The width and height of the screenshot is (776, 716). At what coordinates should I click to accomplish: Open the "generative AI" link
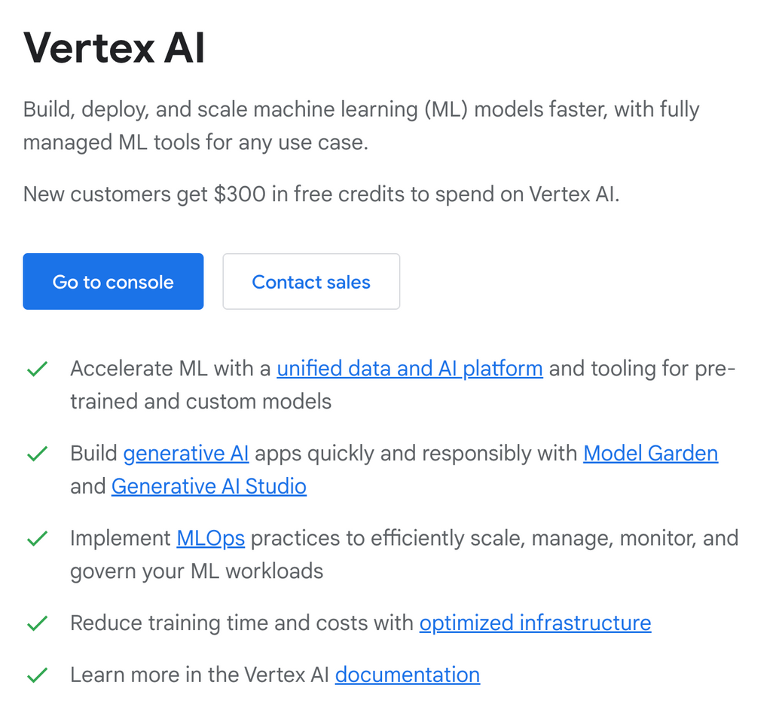coord(185,453)
